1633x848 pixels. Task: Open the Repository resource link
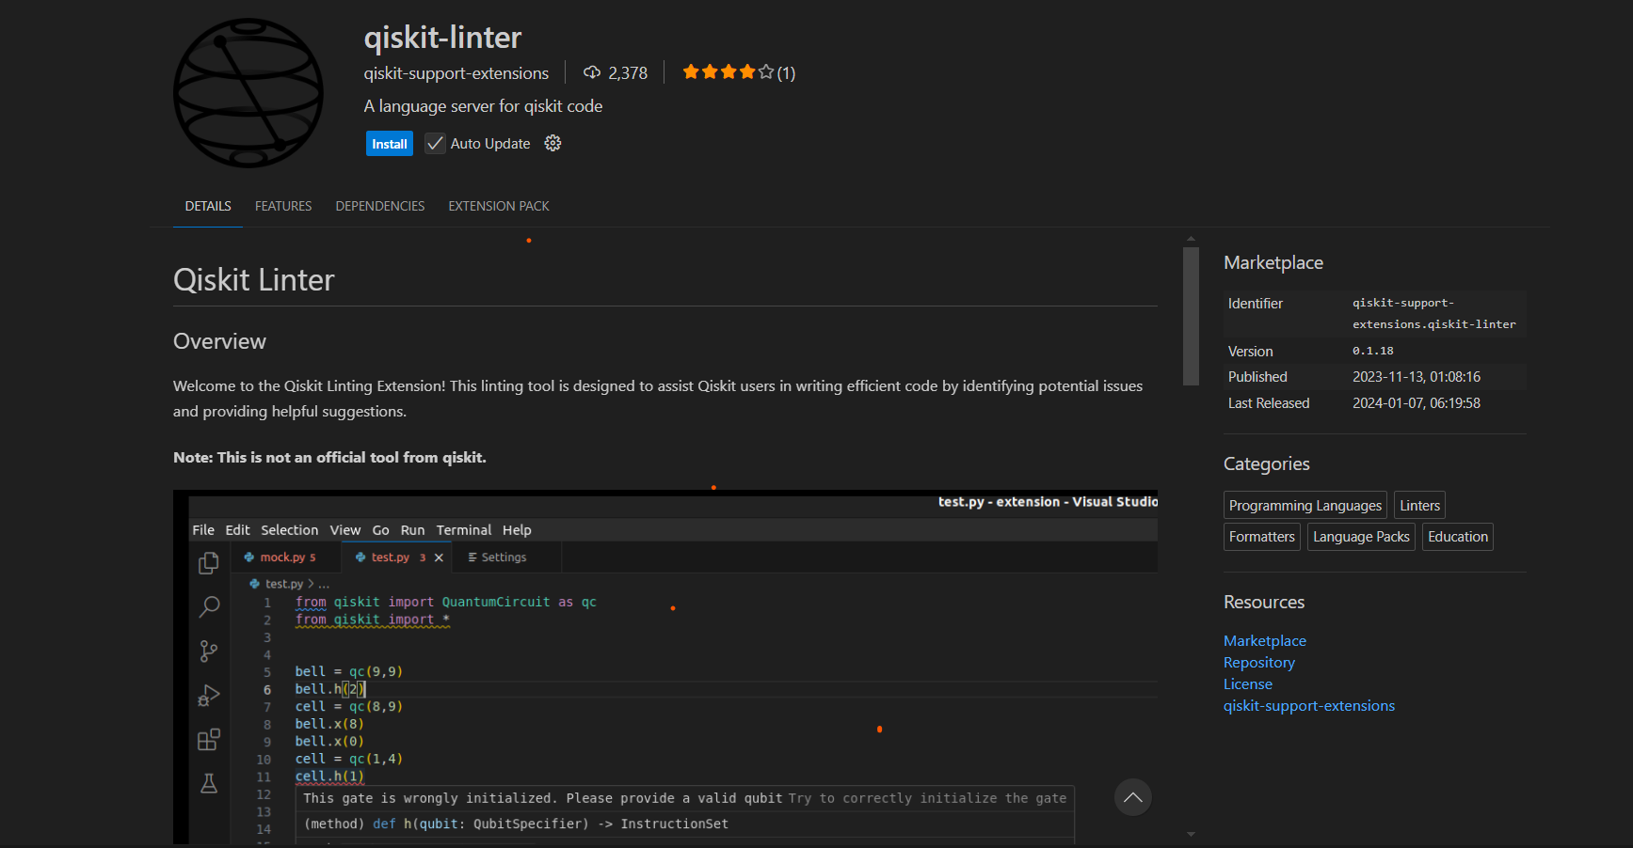click(x=1259, y=663)
